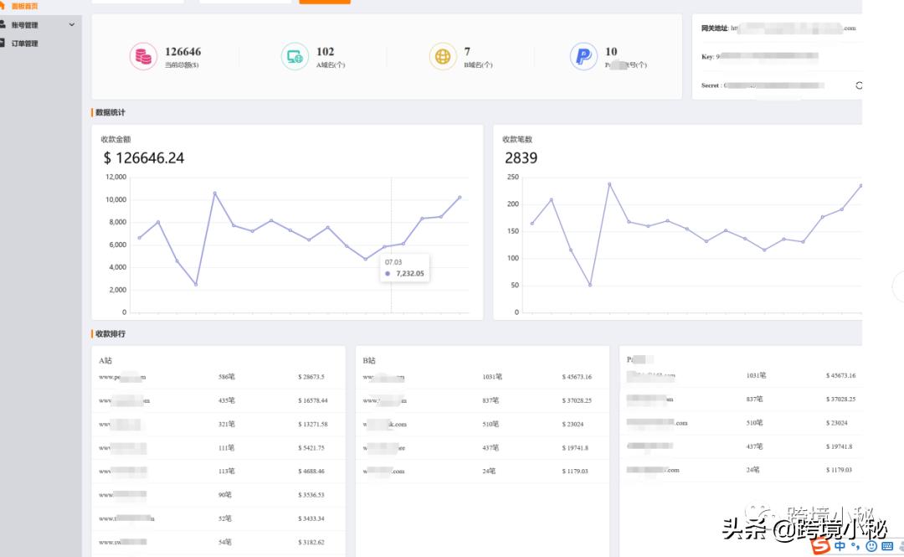Click the virtual keyboard icon in input bar
The width and height of the screenshot is (904, 557).
(x=887, y=546)
